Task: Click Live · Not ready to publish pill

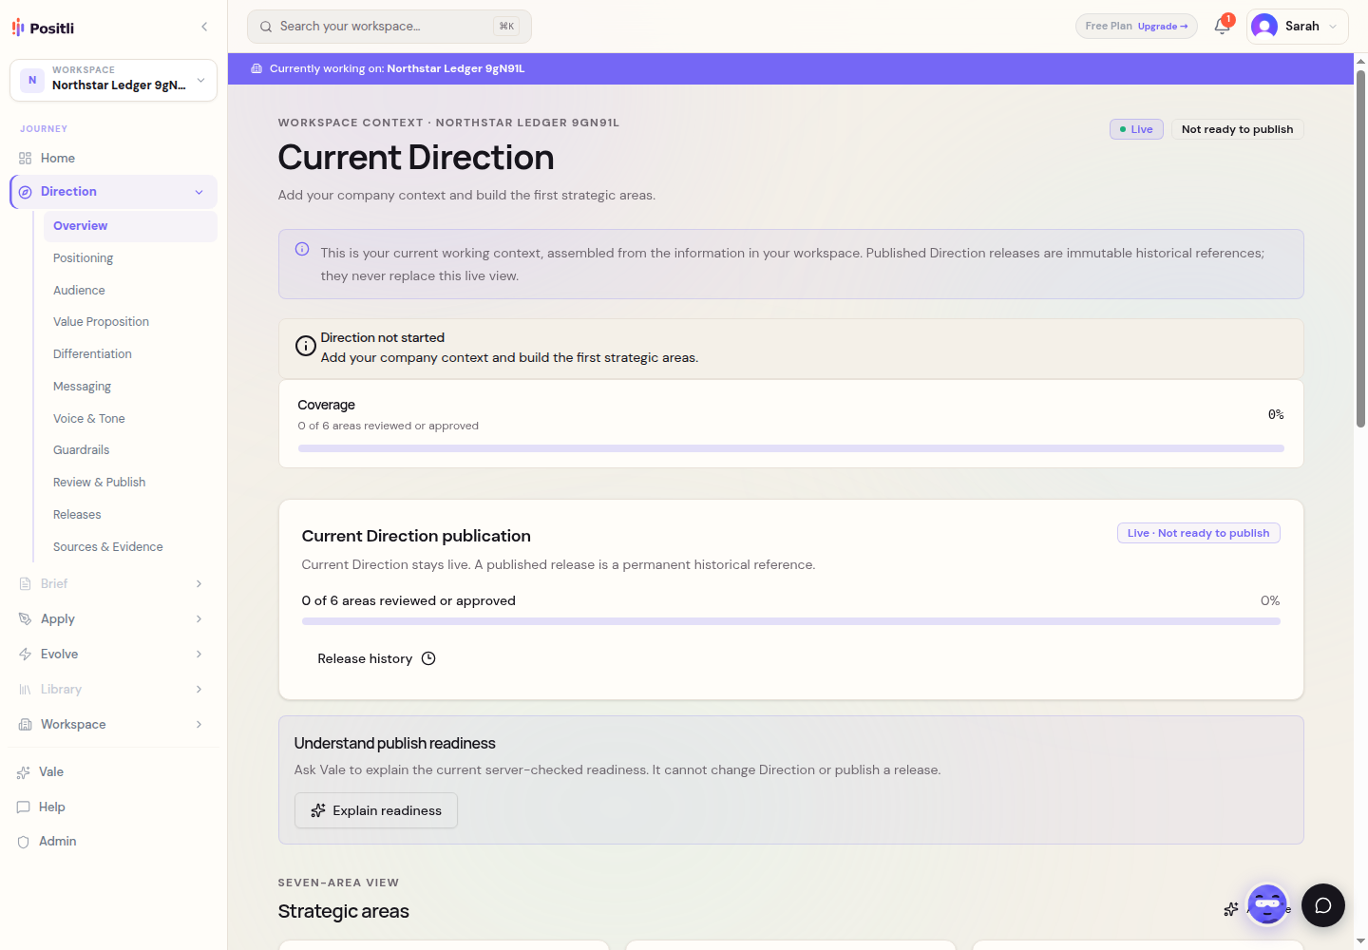Action: coord(1199,533)
